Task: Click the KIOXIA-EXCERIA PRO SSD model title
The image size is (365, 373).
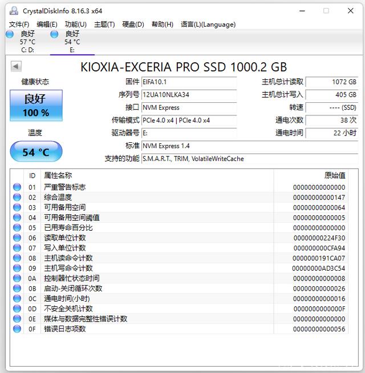Action: [184, 67]
